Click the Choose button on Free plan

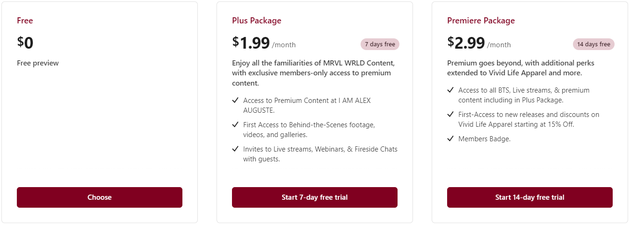[x=100, y=197]
